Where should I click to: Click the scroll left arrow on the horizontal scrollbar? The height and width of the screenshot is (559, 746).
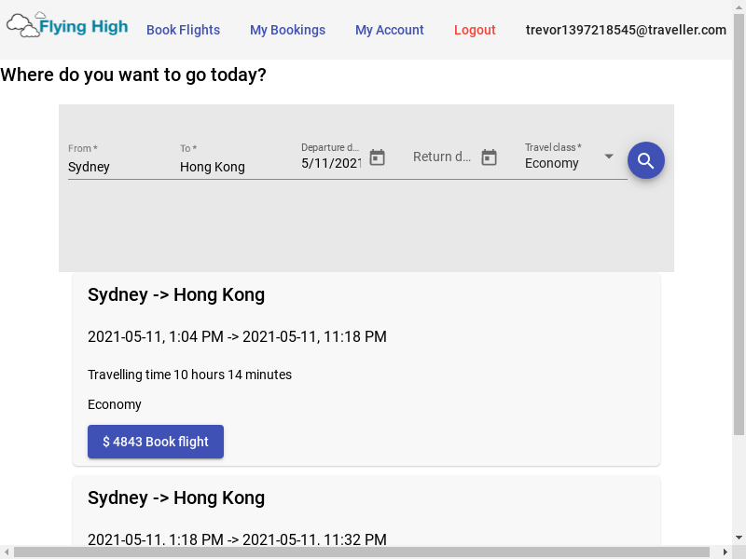pyautogui.click(x=7, y=552)
